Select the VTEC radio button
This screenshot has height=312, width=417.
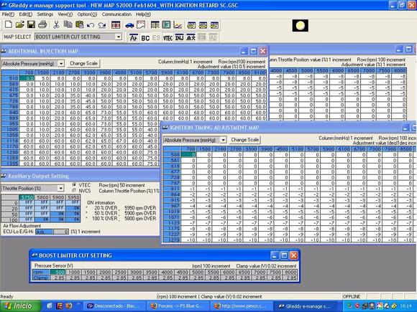point(74,185)
